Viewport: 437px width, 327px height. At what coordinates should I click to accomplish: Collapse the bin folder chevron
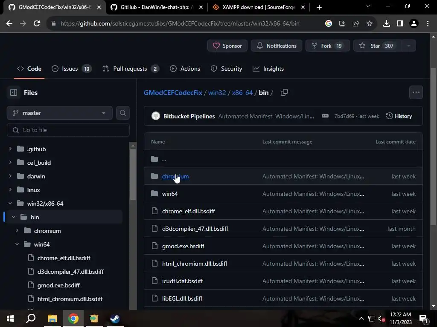(x=14, y=217)
